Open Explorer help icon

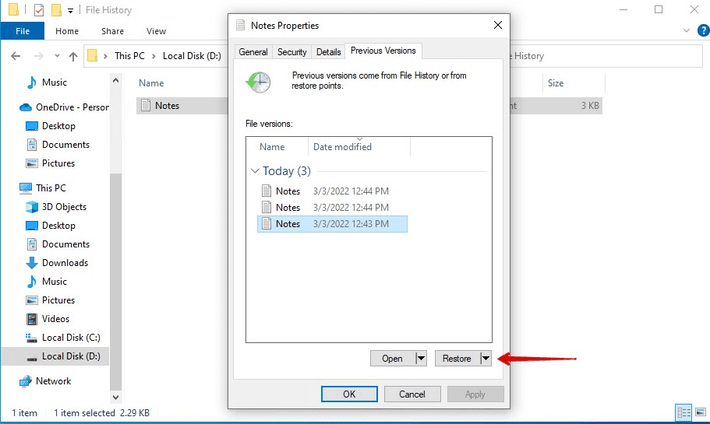point(703,31)
